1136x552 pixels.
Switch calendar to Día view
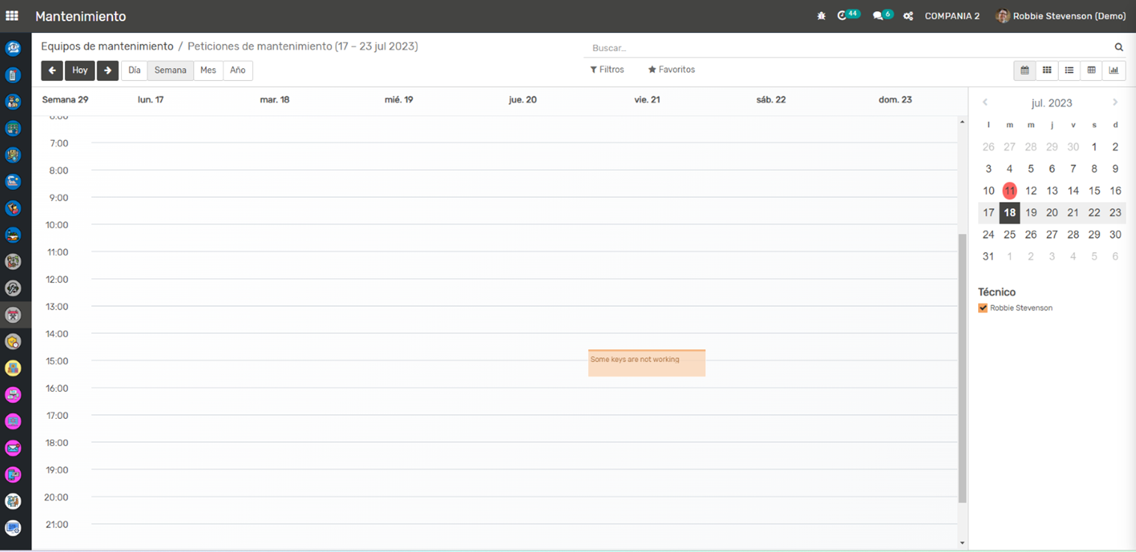click(x=134, y=70)
